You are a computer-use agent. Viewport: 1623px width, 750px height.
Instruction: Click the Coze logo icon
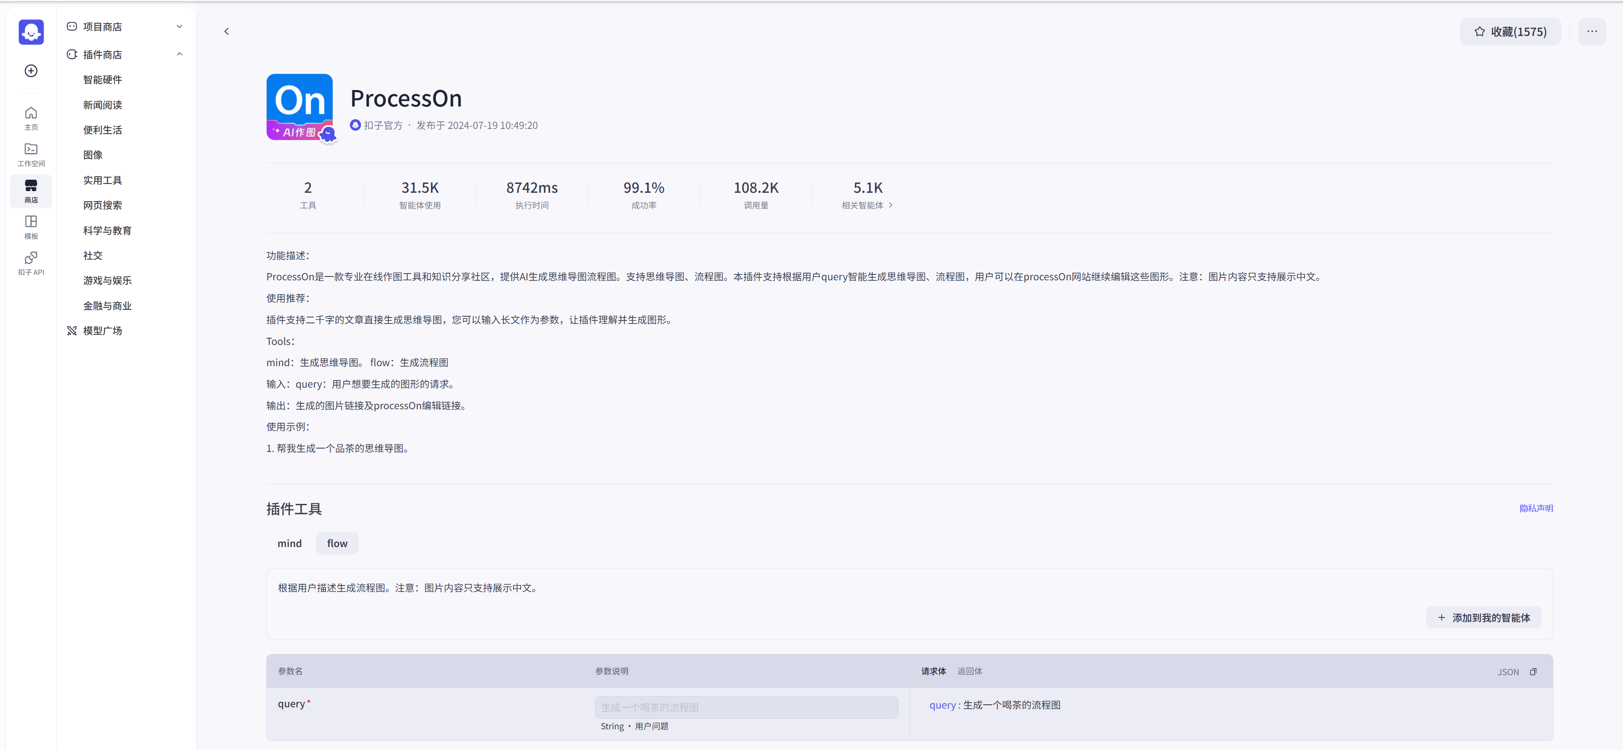tap(31, 32)
